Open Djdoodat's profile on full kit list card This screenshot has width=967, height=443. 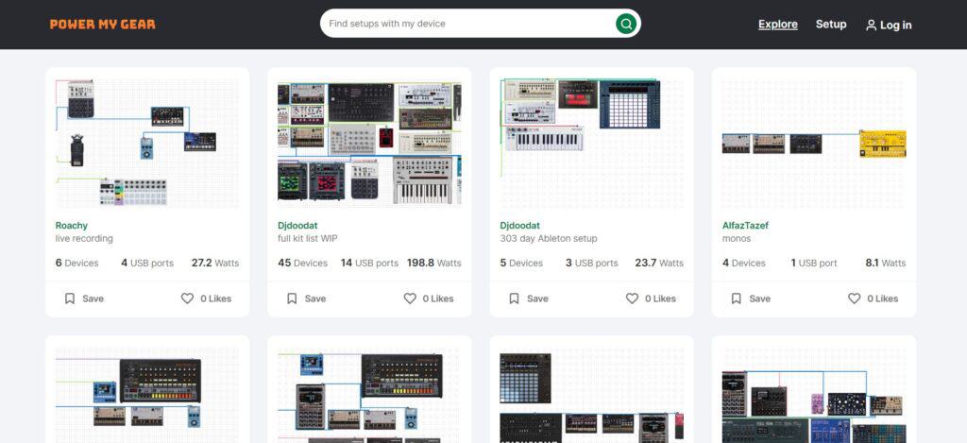point(297,226)
